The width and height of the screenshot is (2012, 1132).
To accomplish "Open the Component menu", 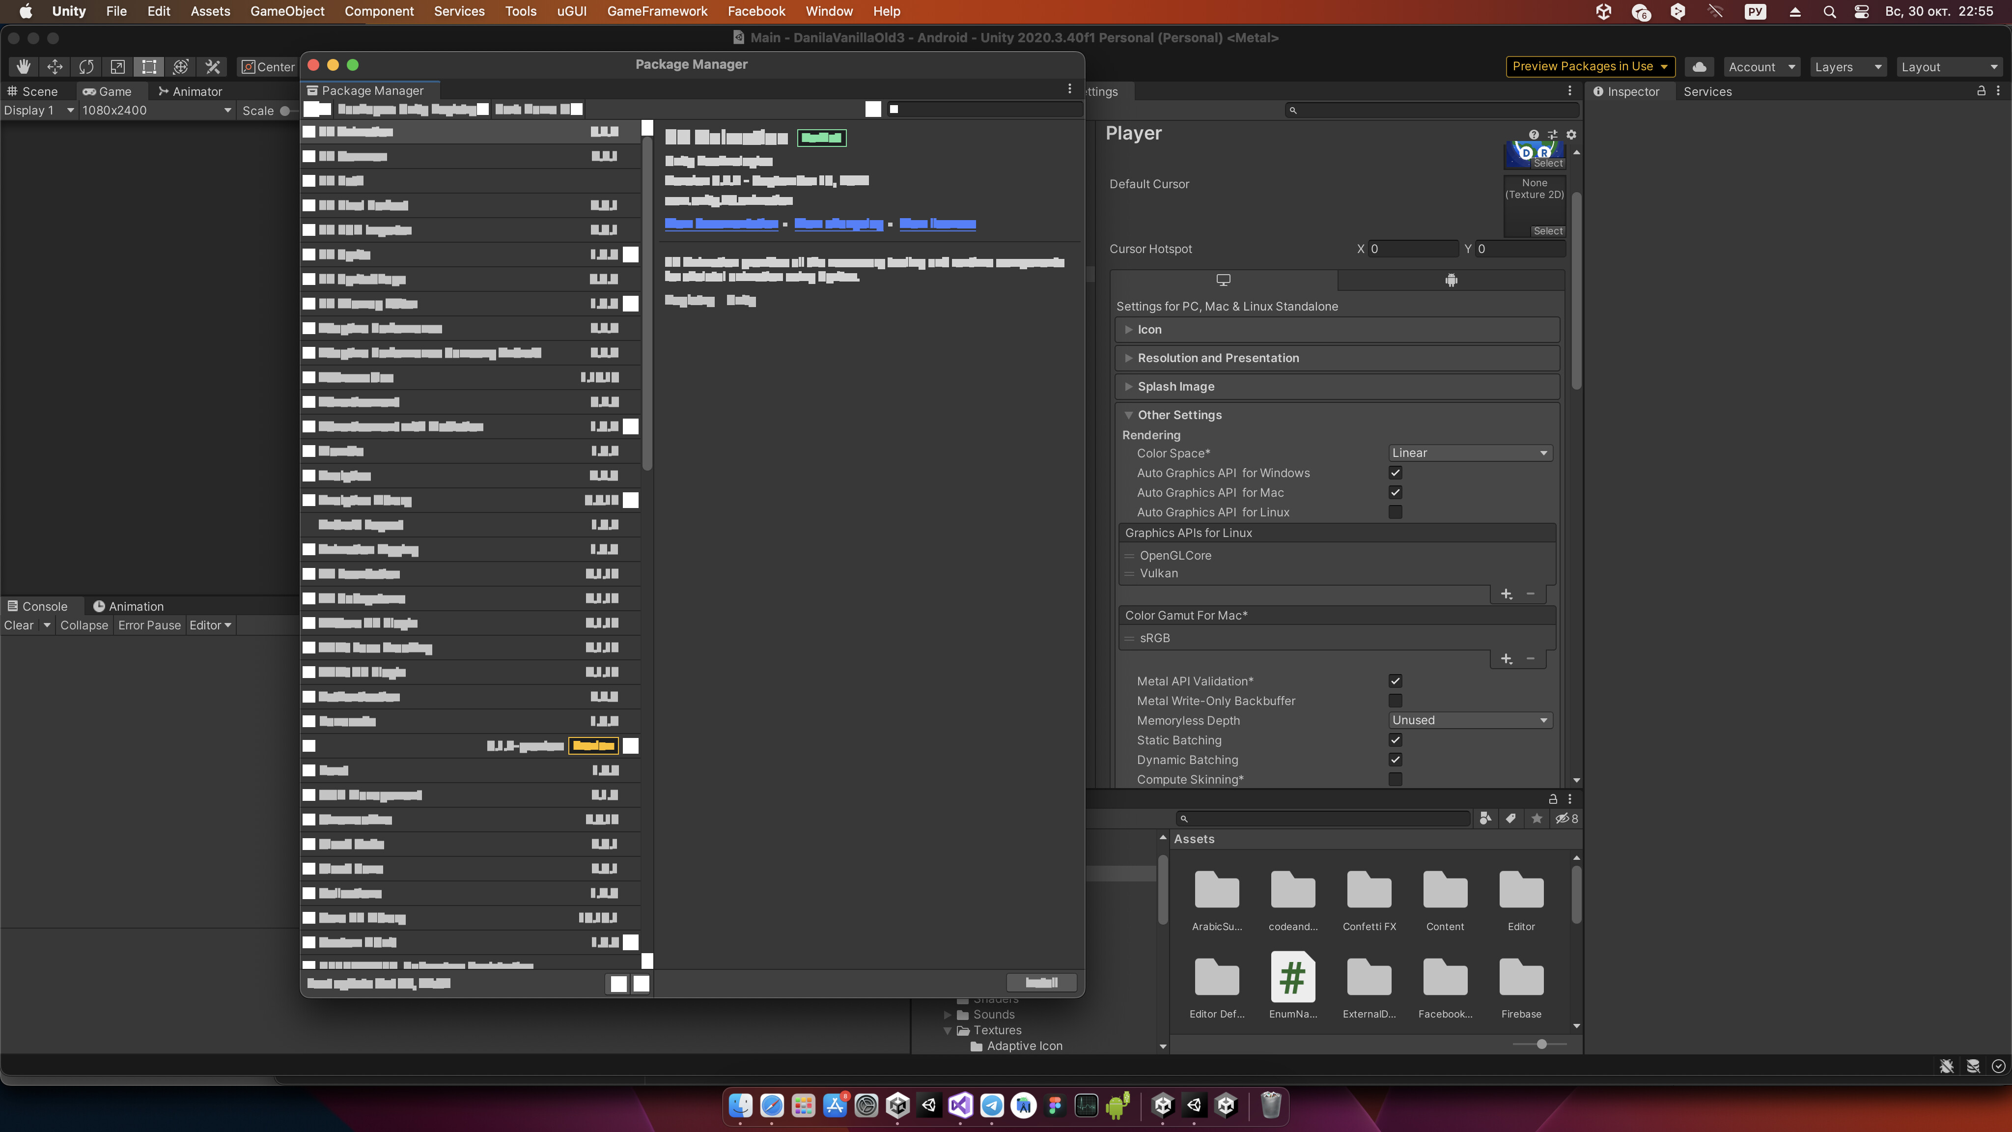I will [x=379, y=12].
